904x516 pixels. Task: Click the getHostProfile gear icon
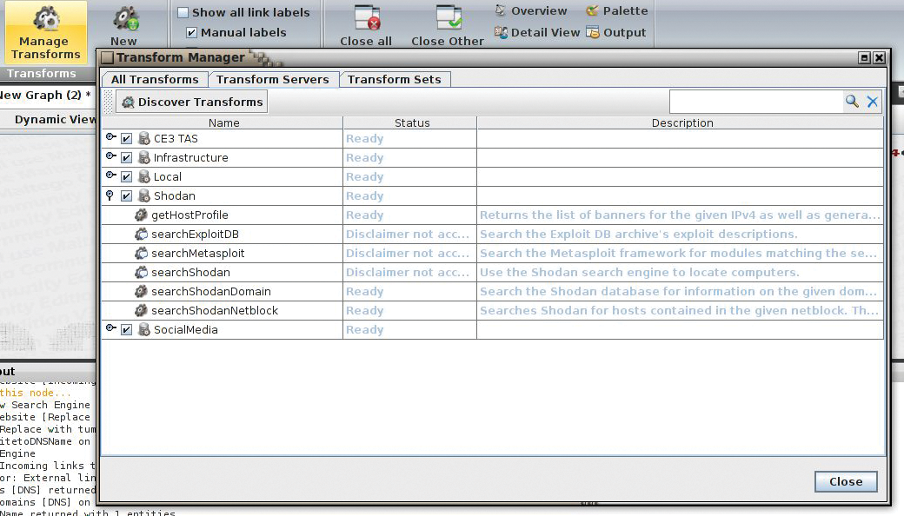(x=141, y=215)
